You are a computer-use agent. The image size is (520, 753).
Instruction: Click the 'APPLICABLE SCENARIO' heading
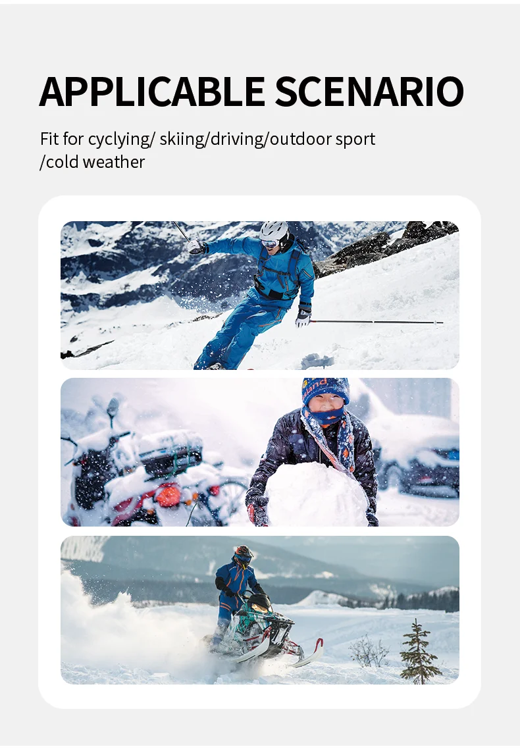[x=251, y=91]
